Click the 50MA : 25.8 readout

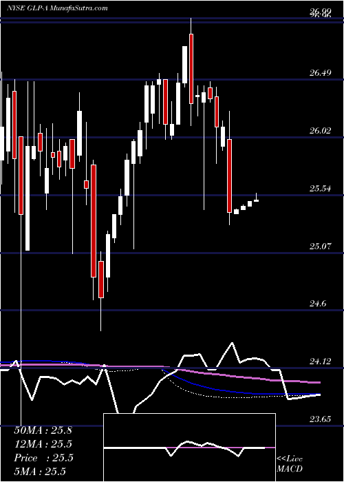[43, 430]
